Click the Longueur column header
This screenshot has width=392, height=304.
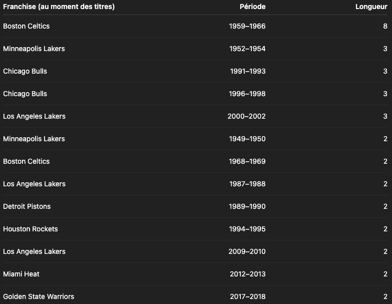tap(371, 7)
